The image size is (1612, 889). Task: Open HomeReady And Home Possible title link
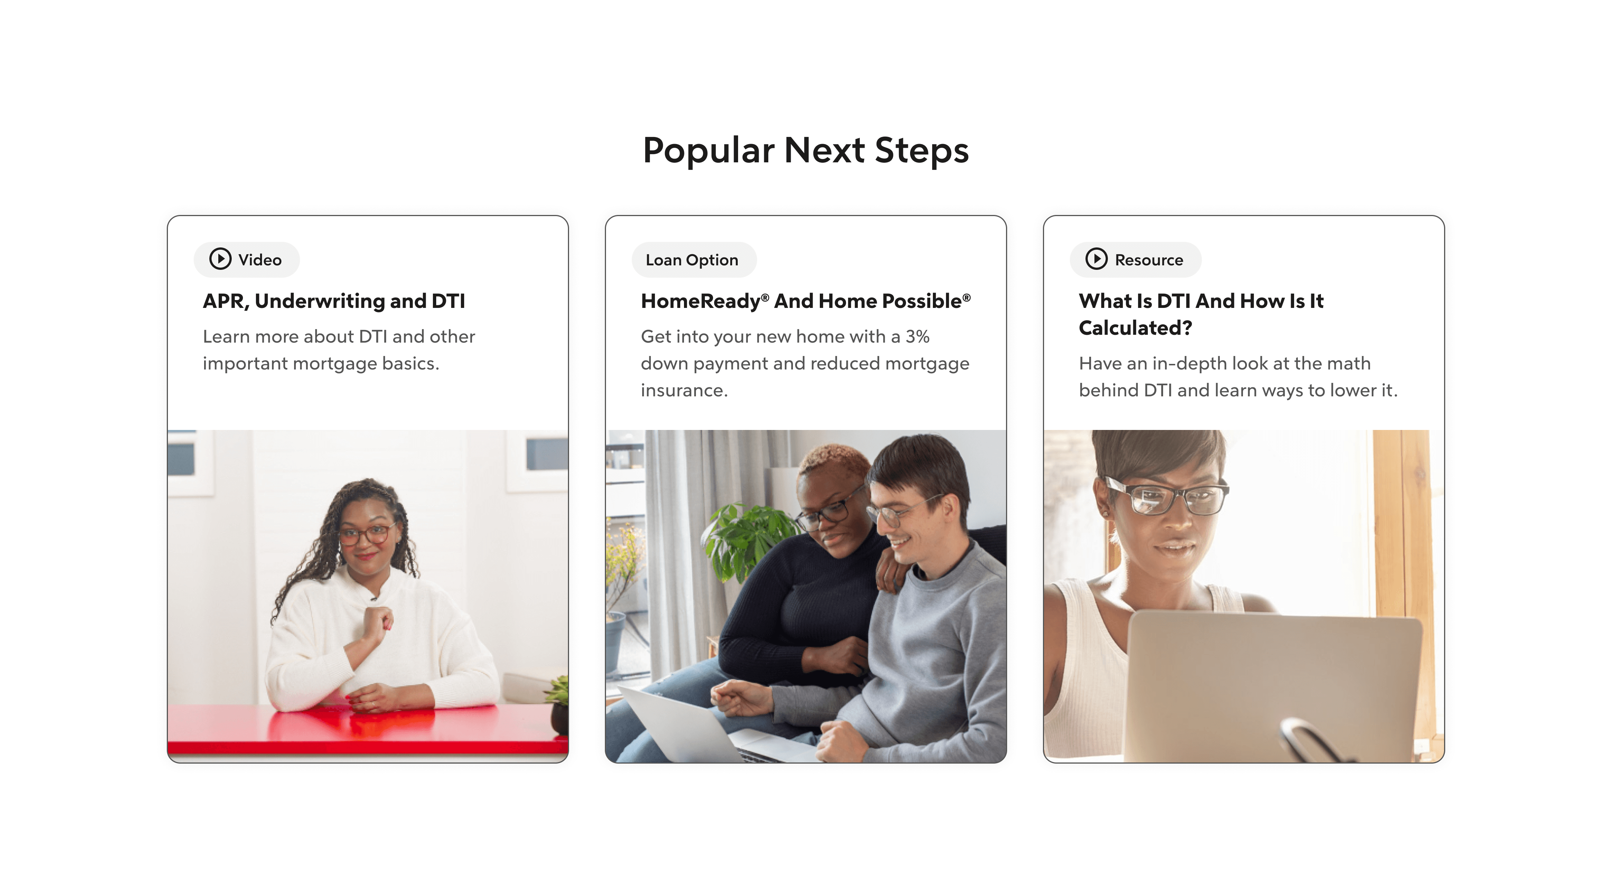[805, 301]
